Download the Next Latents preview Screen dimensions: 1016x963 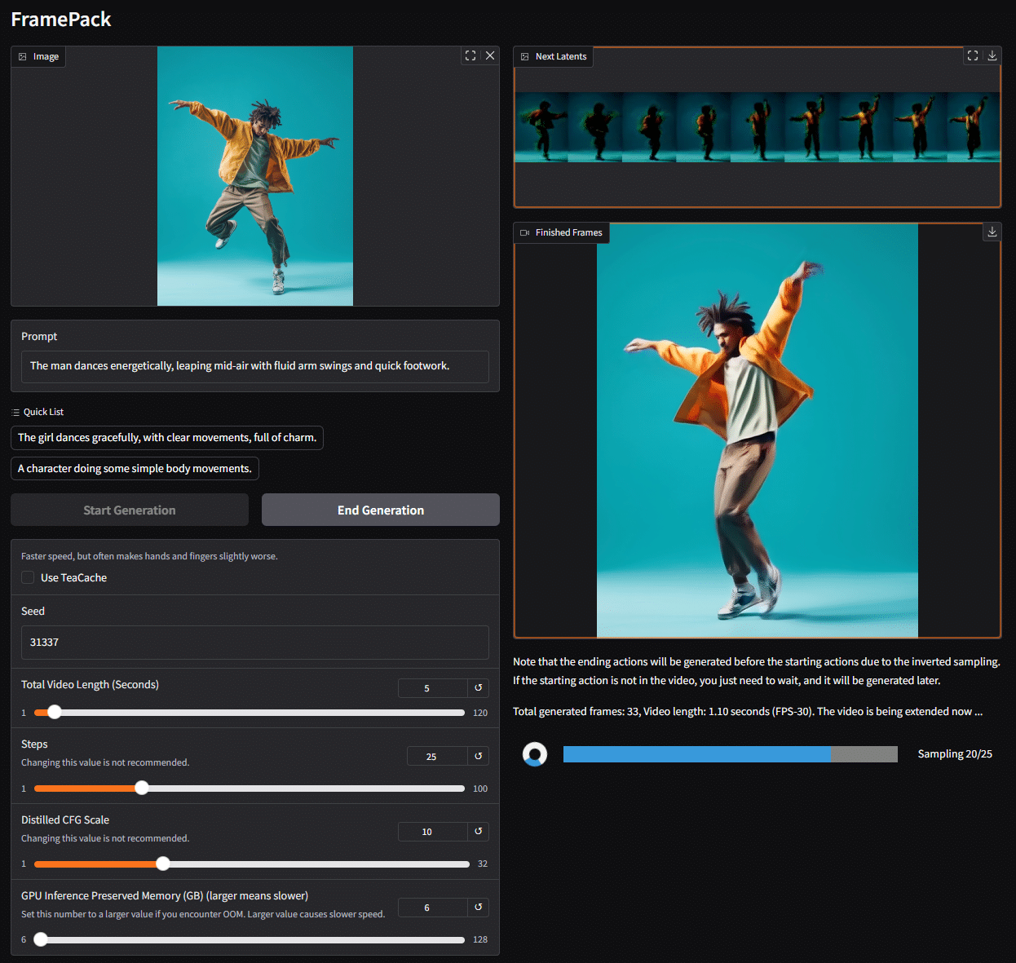[x=992, y=55]
